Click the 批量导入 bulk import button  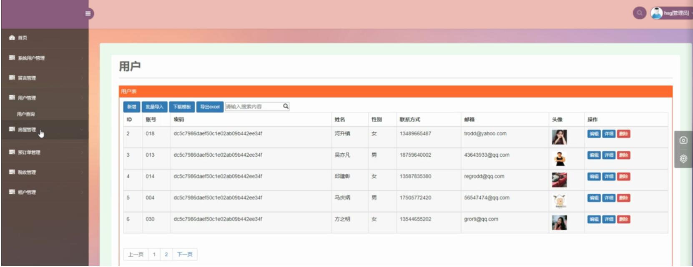tap(154, 107)
